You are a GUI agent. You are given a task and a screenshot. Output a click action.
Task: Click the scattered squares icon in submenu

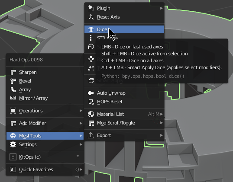[91, 68]
